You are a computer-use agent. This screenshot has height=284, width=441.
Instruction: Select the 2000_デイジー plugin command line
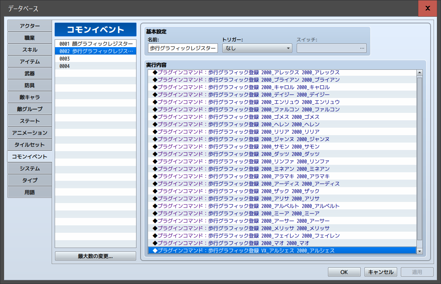(x=282, y=95)
